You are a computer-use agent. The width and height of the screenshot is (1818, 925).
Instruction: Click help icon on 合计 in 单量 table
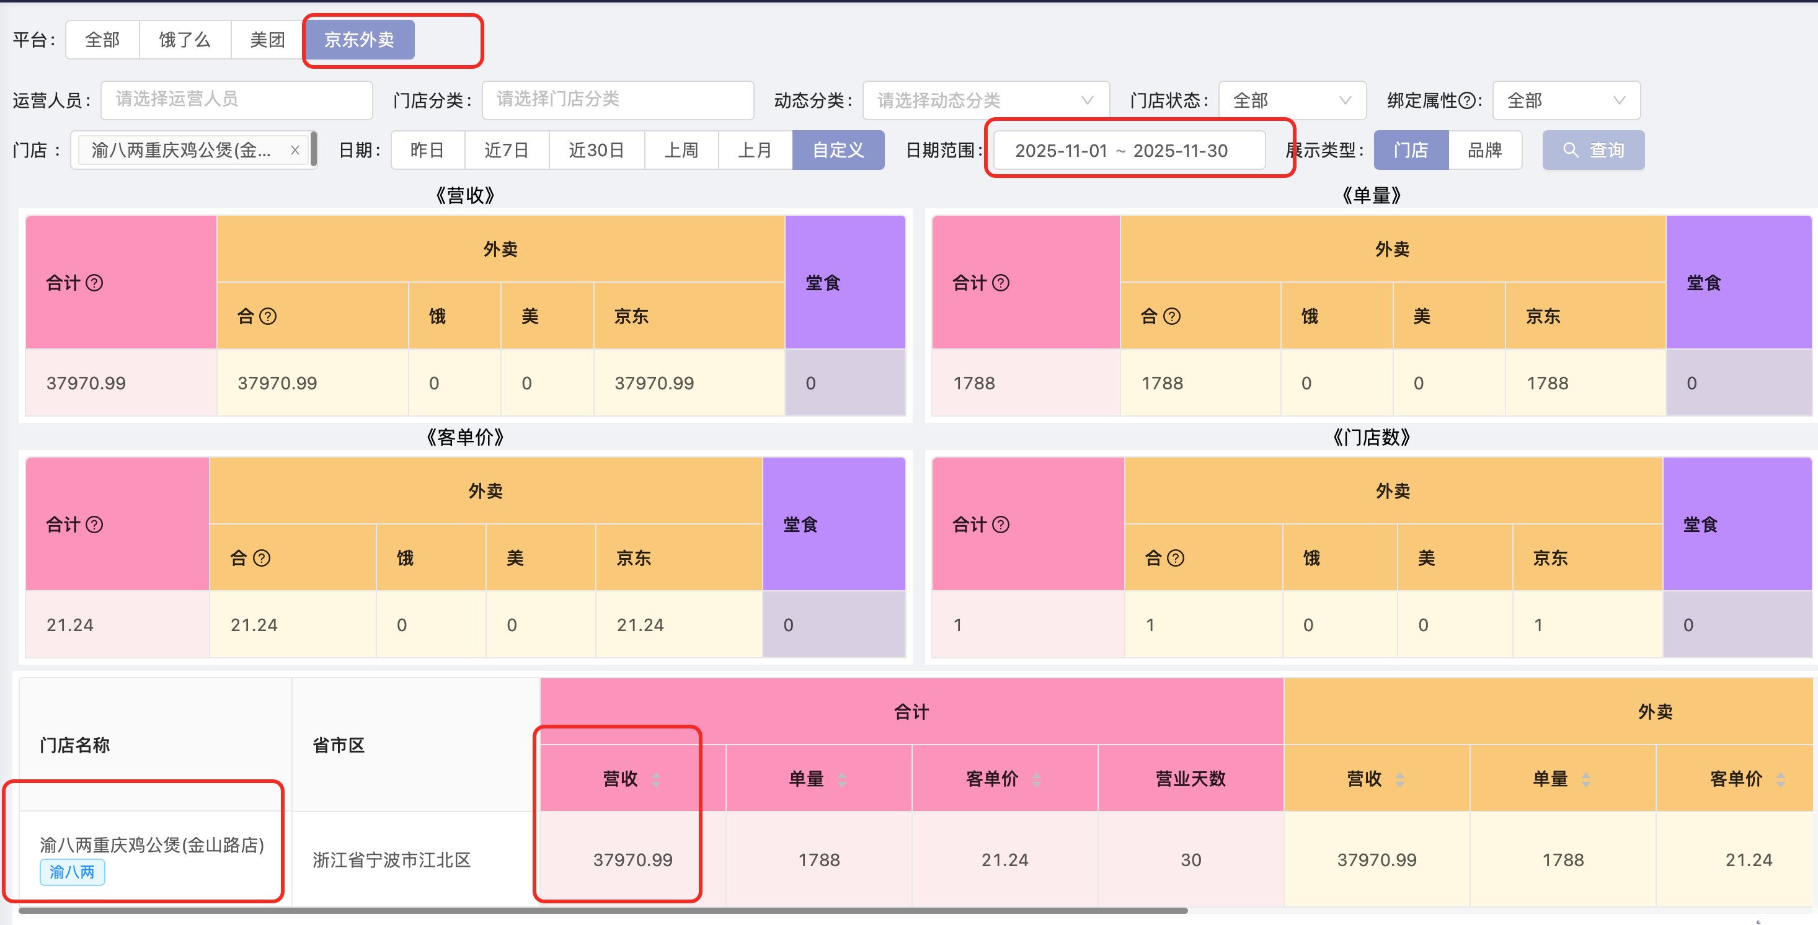coord(1000,283)
